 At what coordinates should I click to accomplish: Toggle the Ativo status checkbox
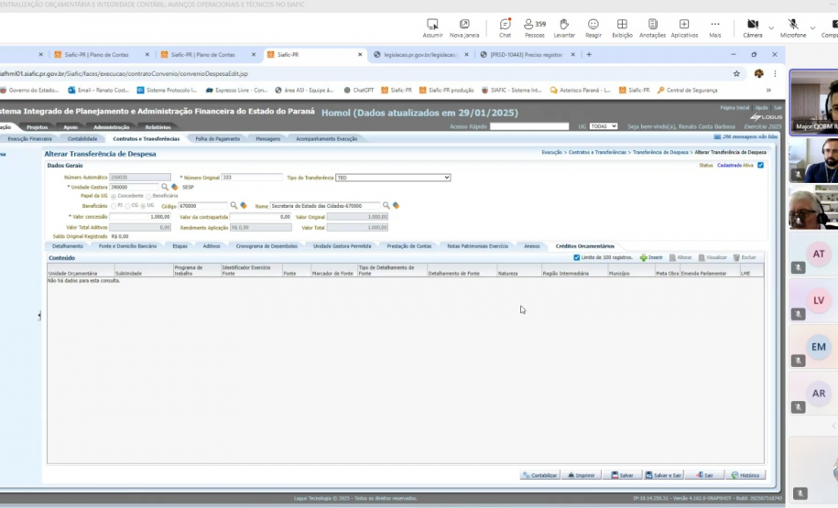point(760,165)
